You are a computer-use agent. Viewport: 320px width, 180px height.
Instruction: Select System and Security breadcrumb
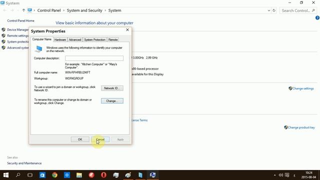[x=84, y=10]
